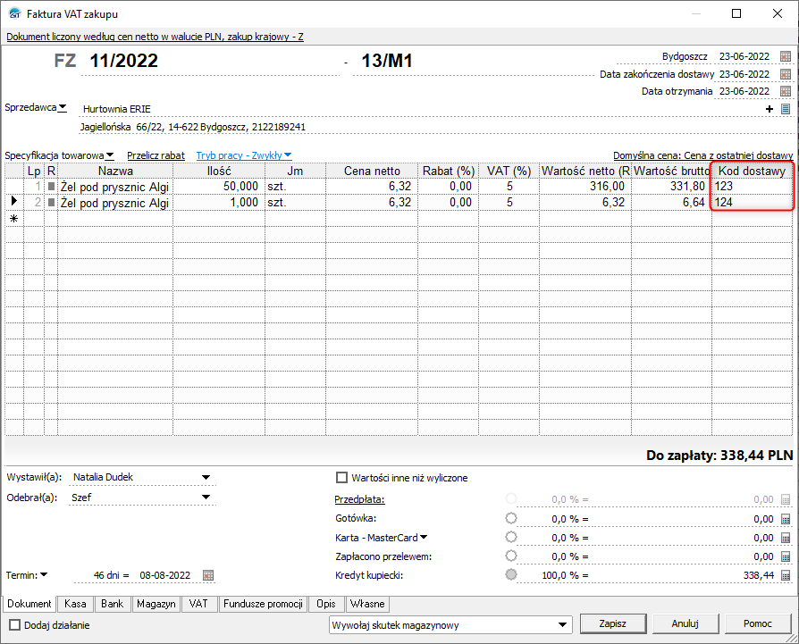799x644 pixels.
Task: Open calendar for Termin payment date
Action: pyautogui.click(x=208, y=575)
